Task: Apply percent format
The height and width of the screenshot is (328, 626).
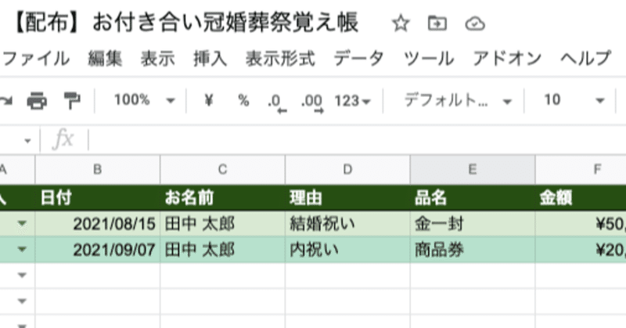Action: [x=243, y=100]
